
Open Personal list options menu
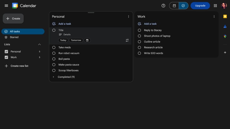[129, 17]
